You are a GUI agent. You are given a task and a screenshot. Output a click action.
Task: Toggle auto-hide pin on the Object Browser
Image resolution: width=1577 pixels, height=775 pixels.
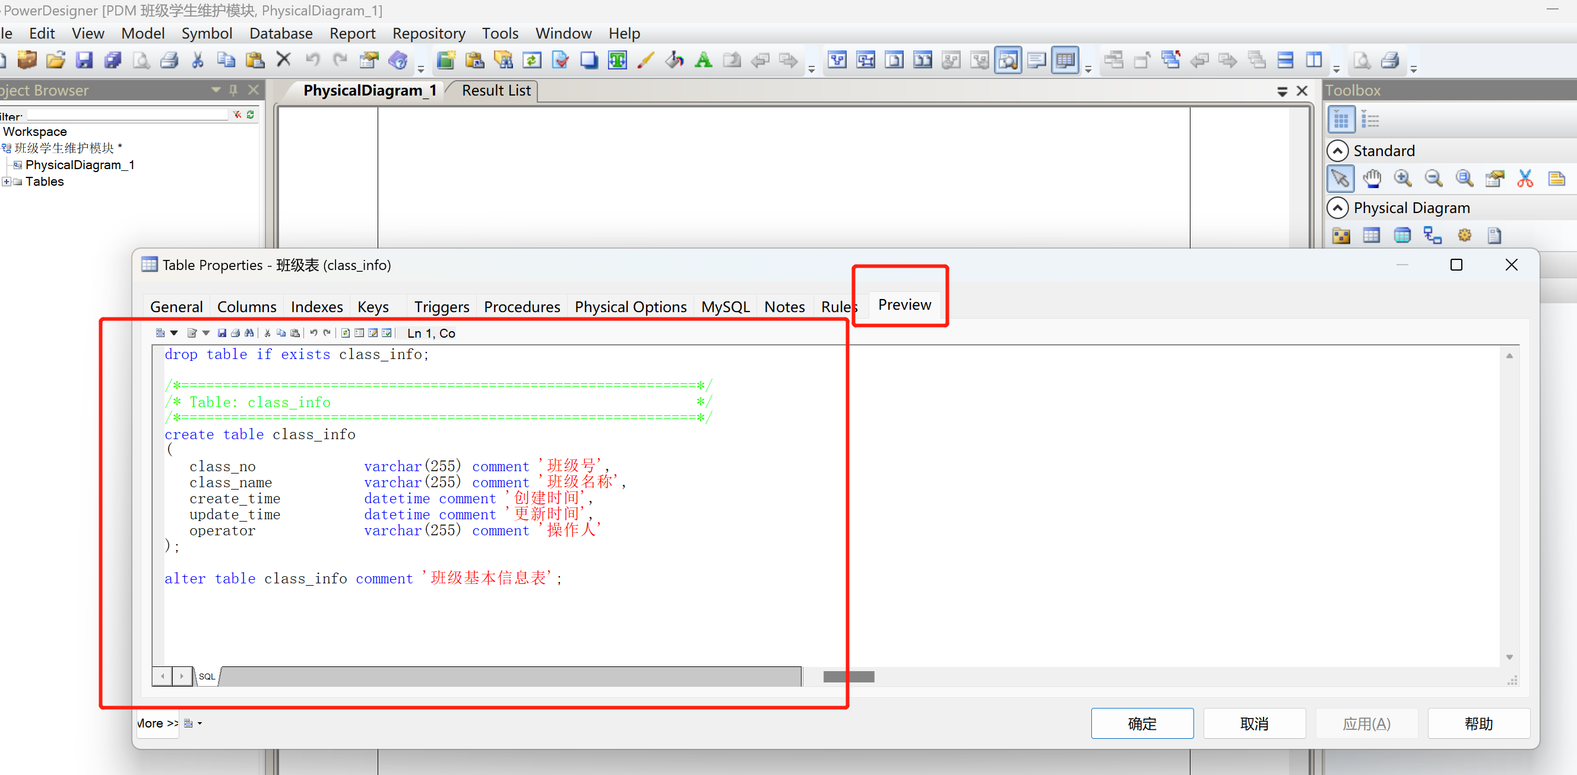click(x=233, y=91)
